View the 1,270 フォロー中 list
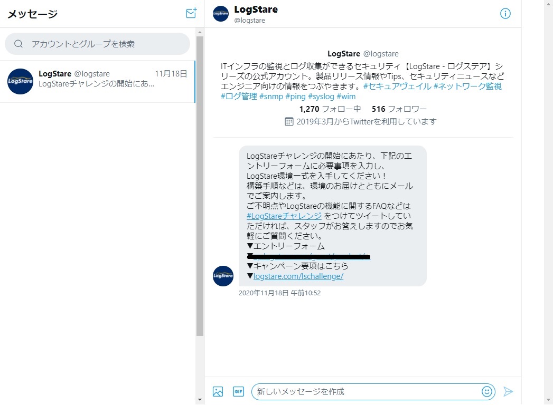Screen dimensions: 553x405 point(330,109)
